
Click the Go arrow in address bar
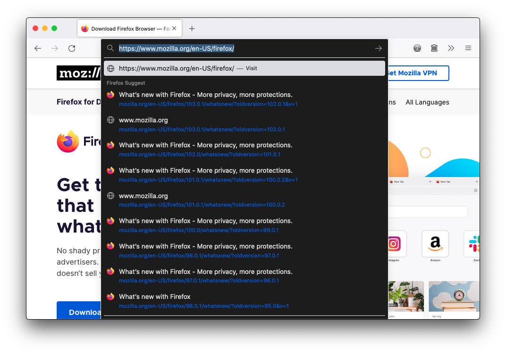pyautogui.click(x=378, y=48)
